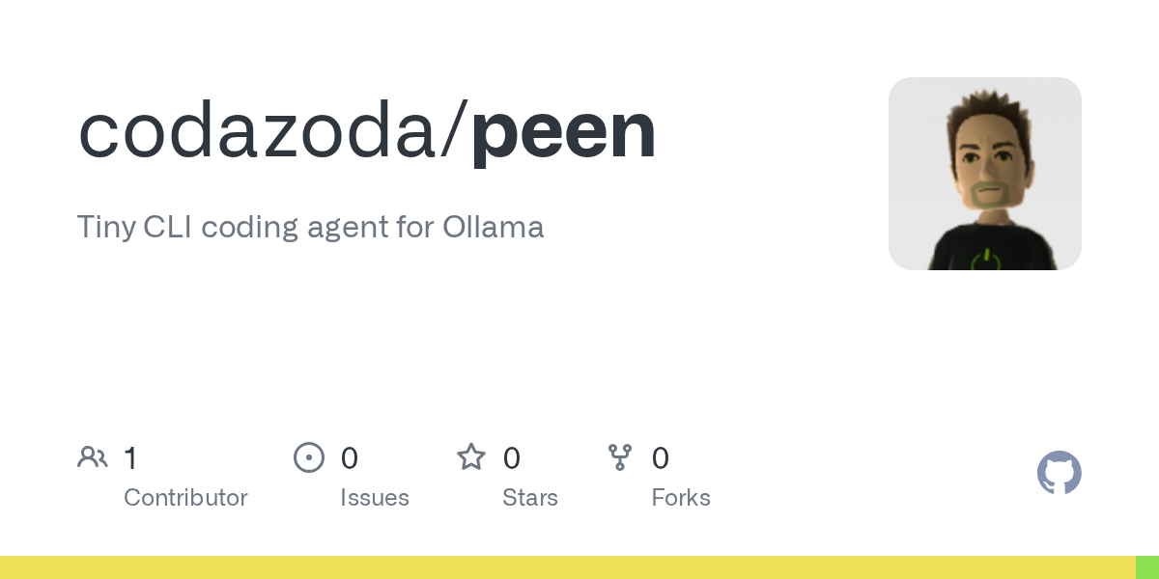Click the contributors people icon
Screen dimensions: 1159x579
click(x=93, y=457)
